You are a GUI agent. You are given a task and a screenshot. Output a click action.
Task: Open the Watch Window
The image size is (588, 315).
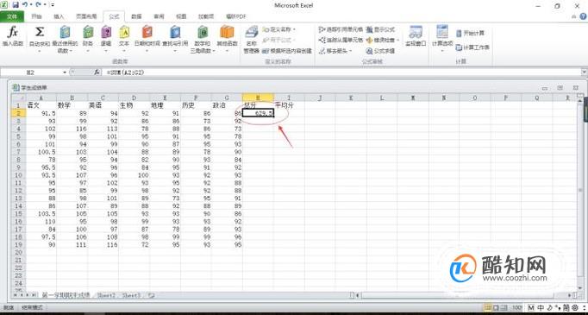pyautogui.click(x=416, y=36)
